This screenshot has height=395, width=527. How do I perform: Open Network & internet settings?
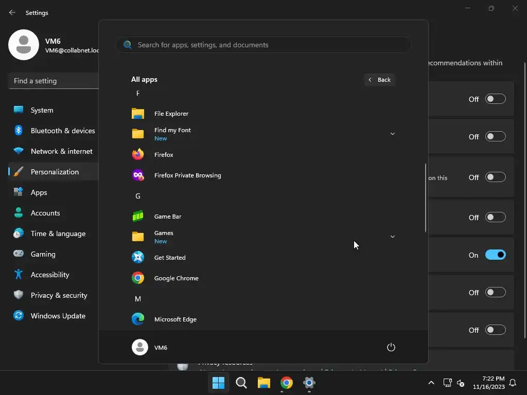54,151
